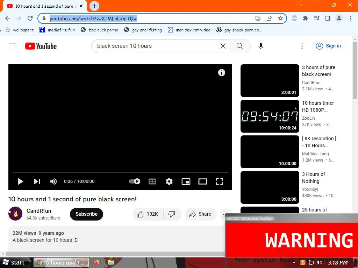Clear the search box with the X
This screenshot has height=268, width=358.
pos(223,46)
